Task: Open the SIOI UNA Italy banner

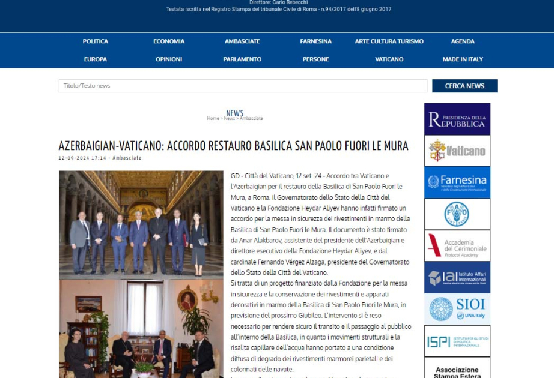Action: (x=457, y=309)
